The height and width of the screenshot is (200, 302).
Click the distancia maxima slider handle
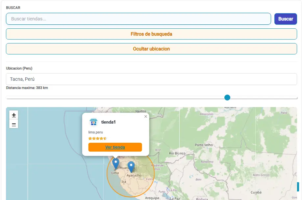point(227,98)
